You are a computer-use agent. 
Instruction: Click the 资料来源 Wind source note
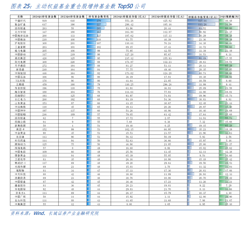(55, 213)
